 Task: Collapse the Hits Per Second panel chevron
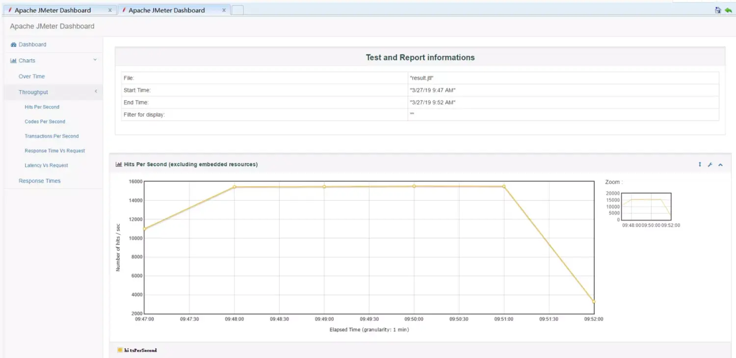720,165
